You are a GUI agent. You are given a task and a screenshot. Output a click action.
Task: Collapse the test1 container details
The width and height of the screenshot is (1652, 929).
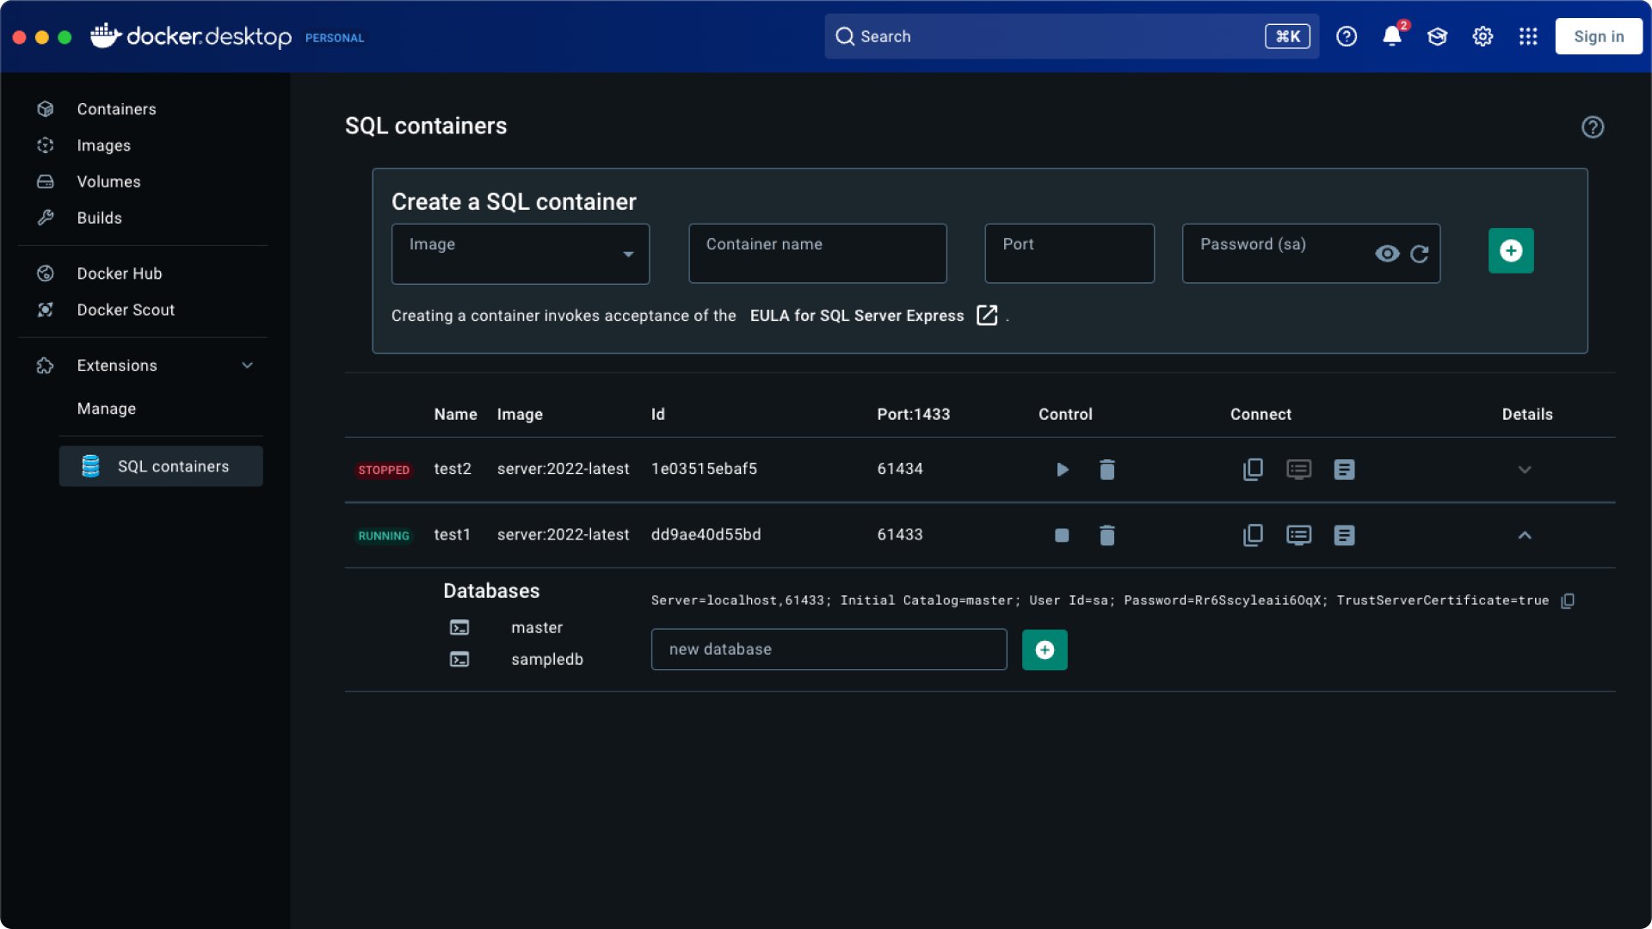[x=1524, y=535]
